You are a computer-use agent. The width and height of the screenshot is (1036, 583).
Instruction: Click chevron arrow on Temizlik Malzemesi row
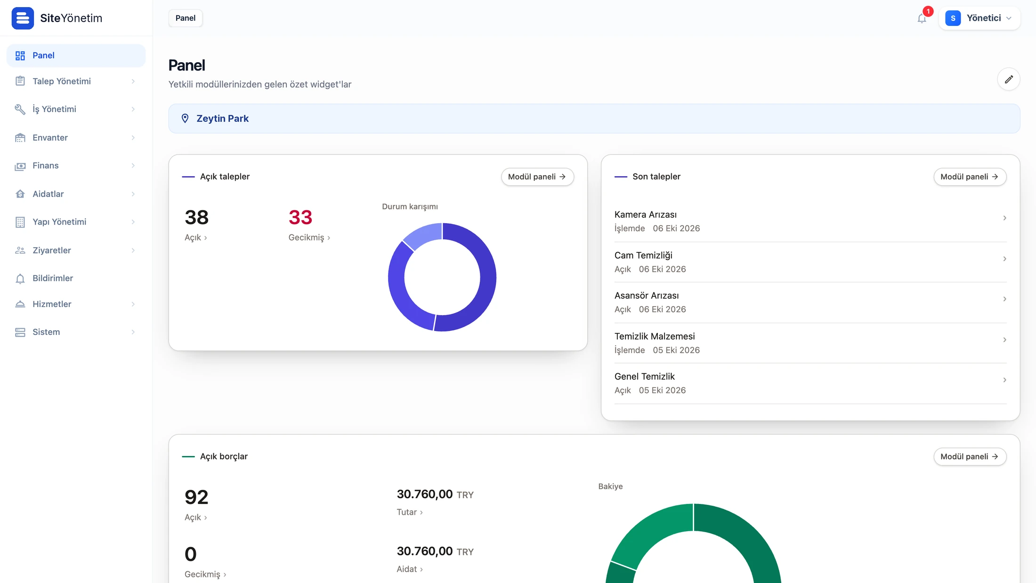coord(1004,340)
